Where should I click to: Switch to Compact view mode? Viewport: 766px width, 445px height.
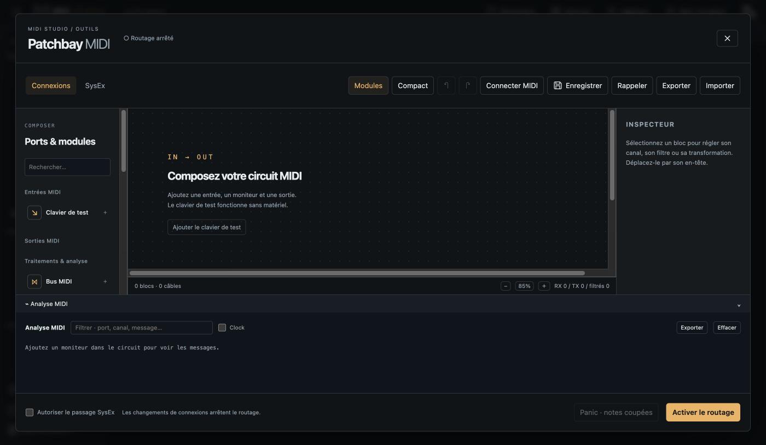(413, 85)
